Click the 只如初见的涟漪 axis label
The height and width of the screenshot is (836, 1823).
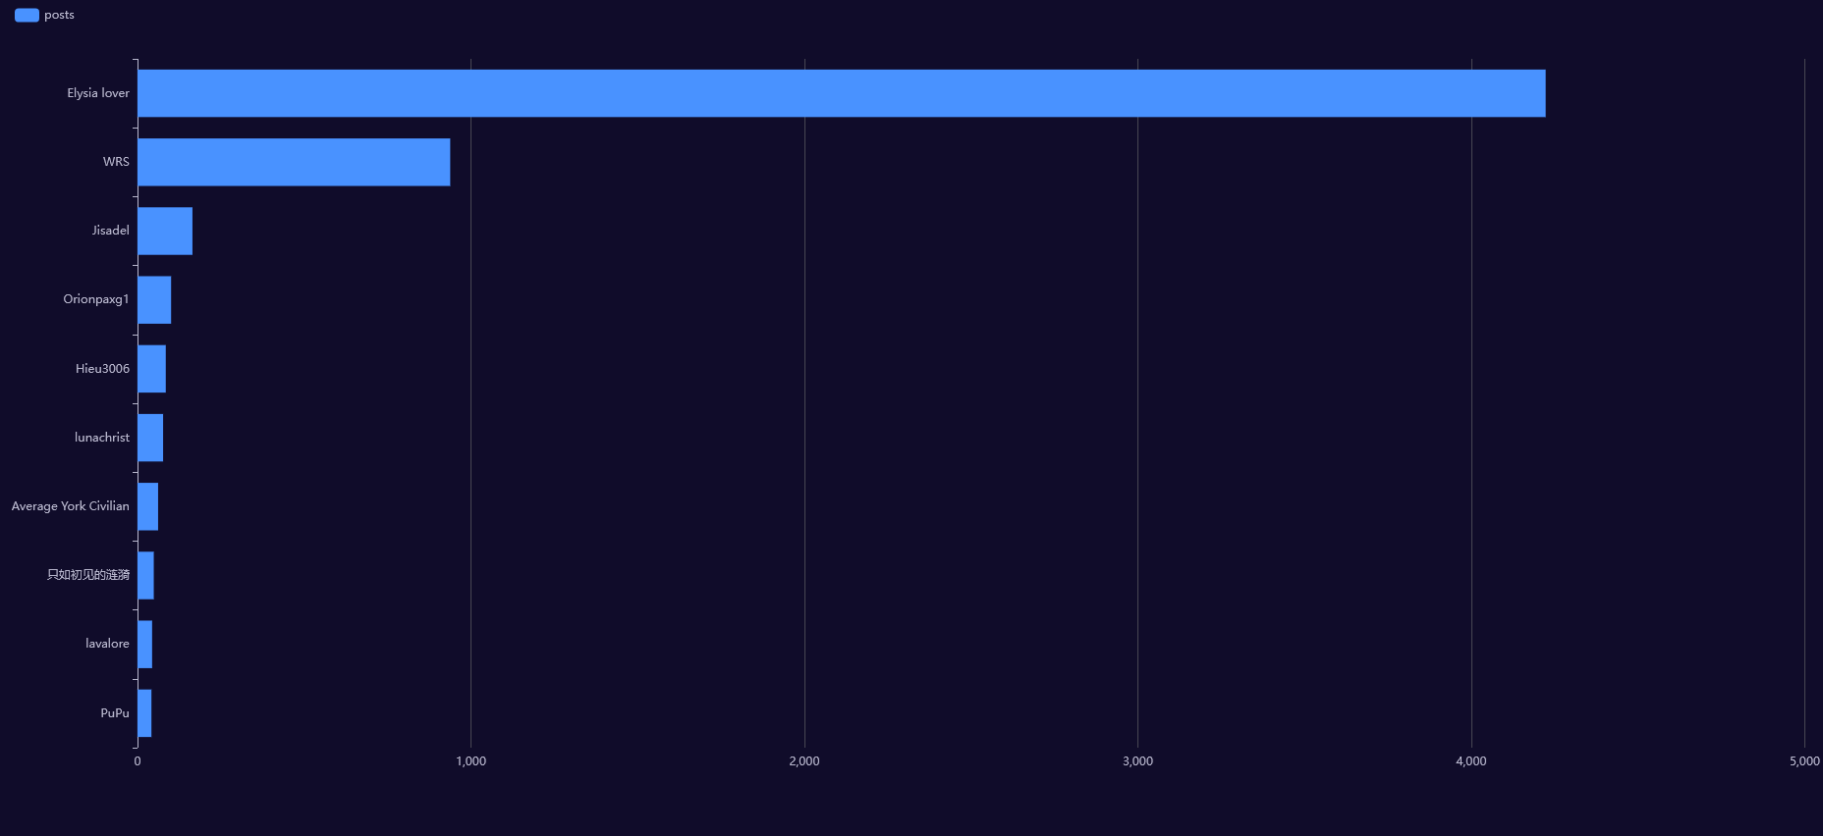click(88, 575)
